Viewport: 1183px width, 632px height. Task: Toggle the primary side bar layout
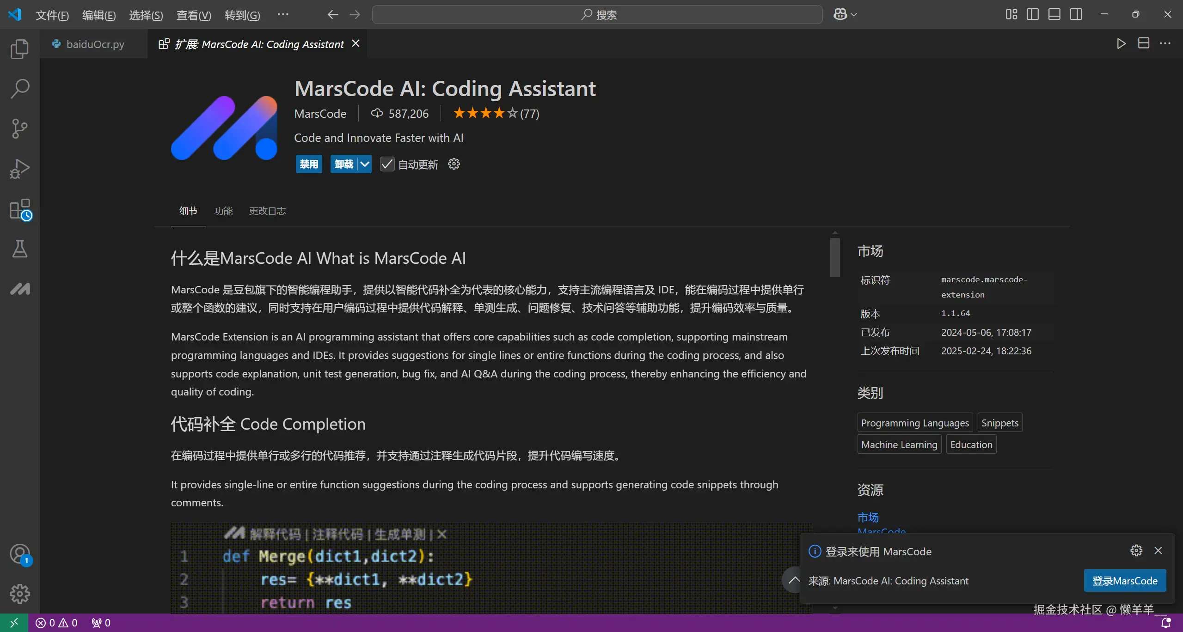(x=1032, y=14)
